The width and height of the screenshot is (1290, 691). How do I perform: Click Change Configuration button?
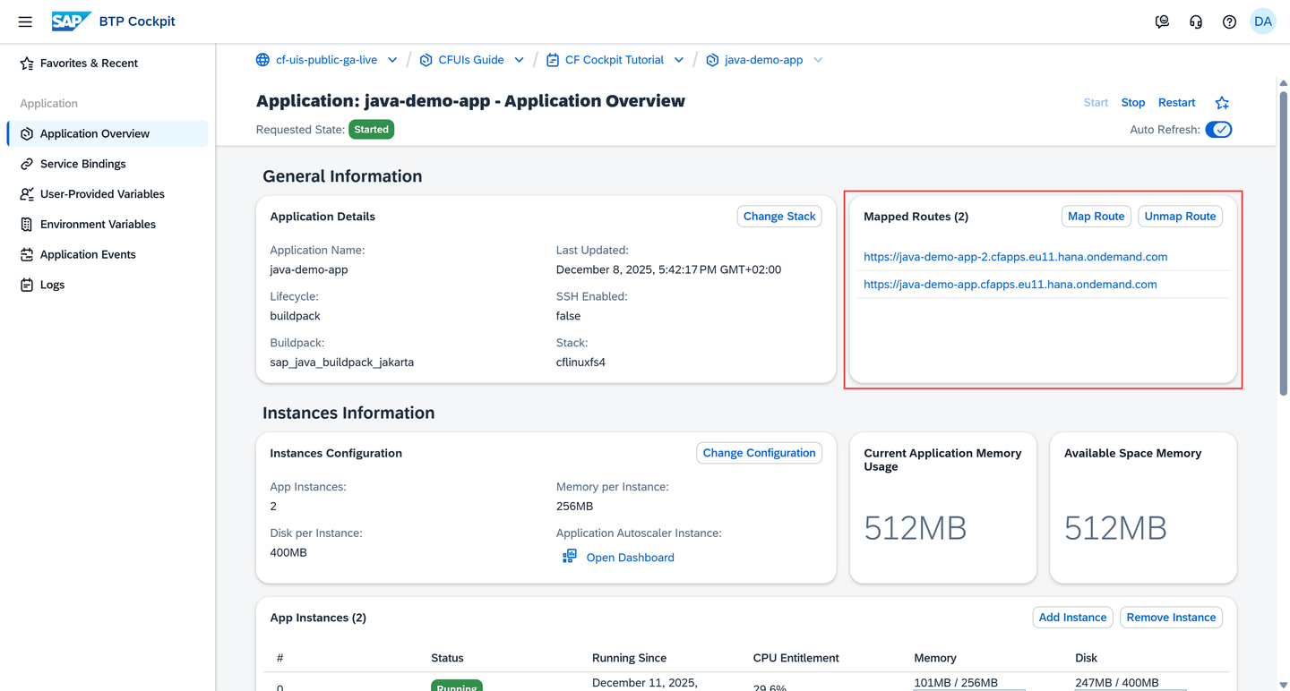coord(760,453)
